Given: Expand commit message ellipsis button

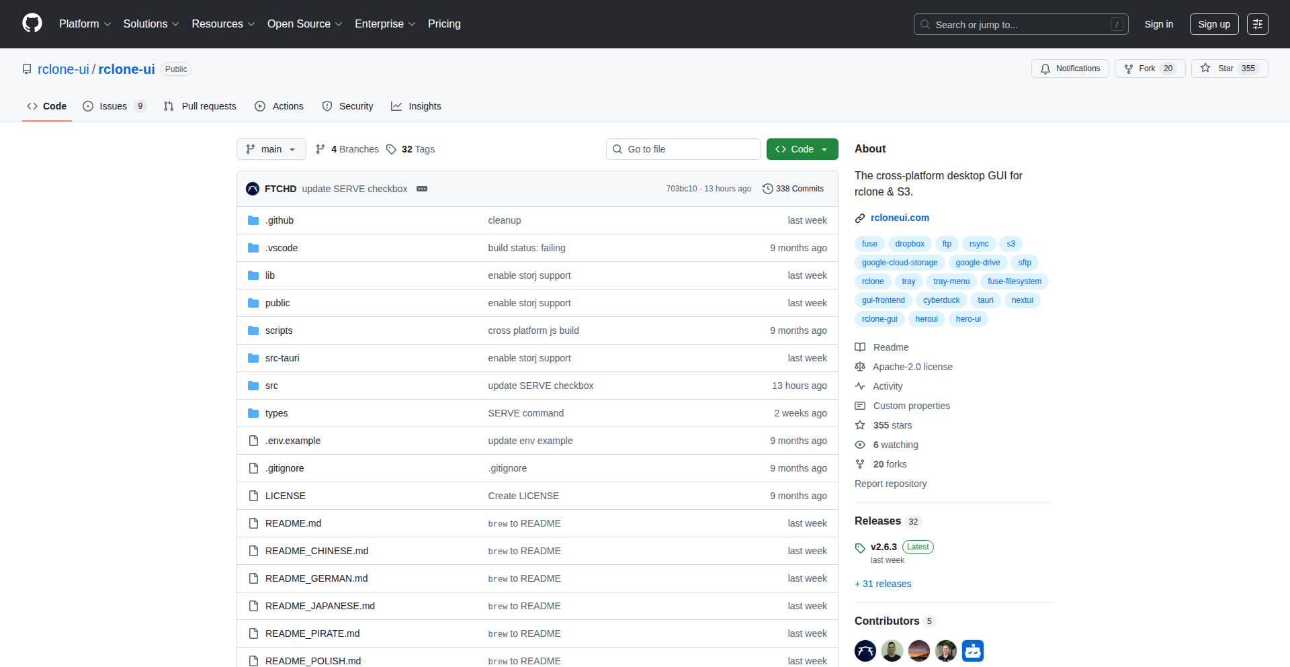Looking at the screenshot, I should [x=422, y=189].
